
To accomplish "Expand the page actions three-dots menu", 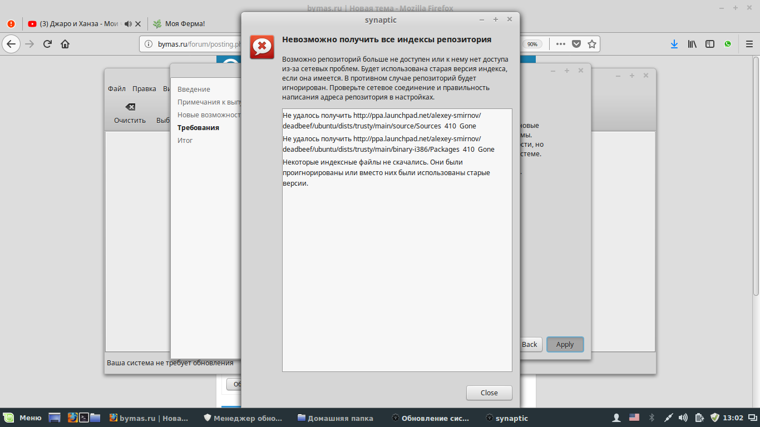I will (560, 44).
